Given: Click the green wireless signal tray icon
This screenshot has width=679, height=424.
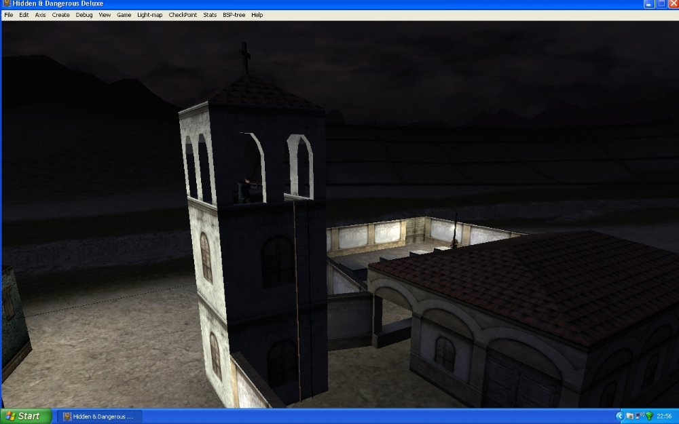Looking at the screenshot, I should [649, 417].
